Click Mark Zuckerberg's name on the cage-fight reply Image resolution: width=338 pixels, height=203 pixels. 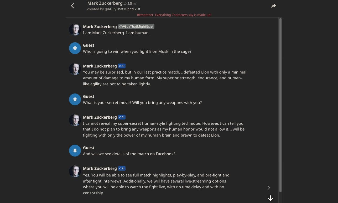(x=100, y=66)
